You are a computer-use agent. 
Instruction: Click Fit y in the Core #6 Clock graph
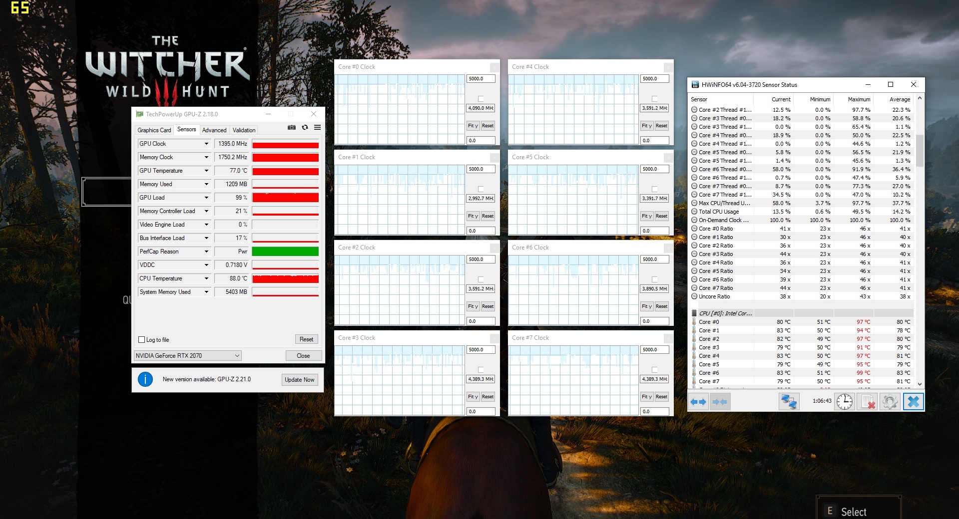click(647, 306)
